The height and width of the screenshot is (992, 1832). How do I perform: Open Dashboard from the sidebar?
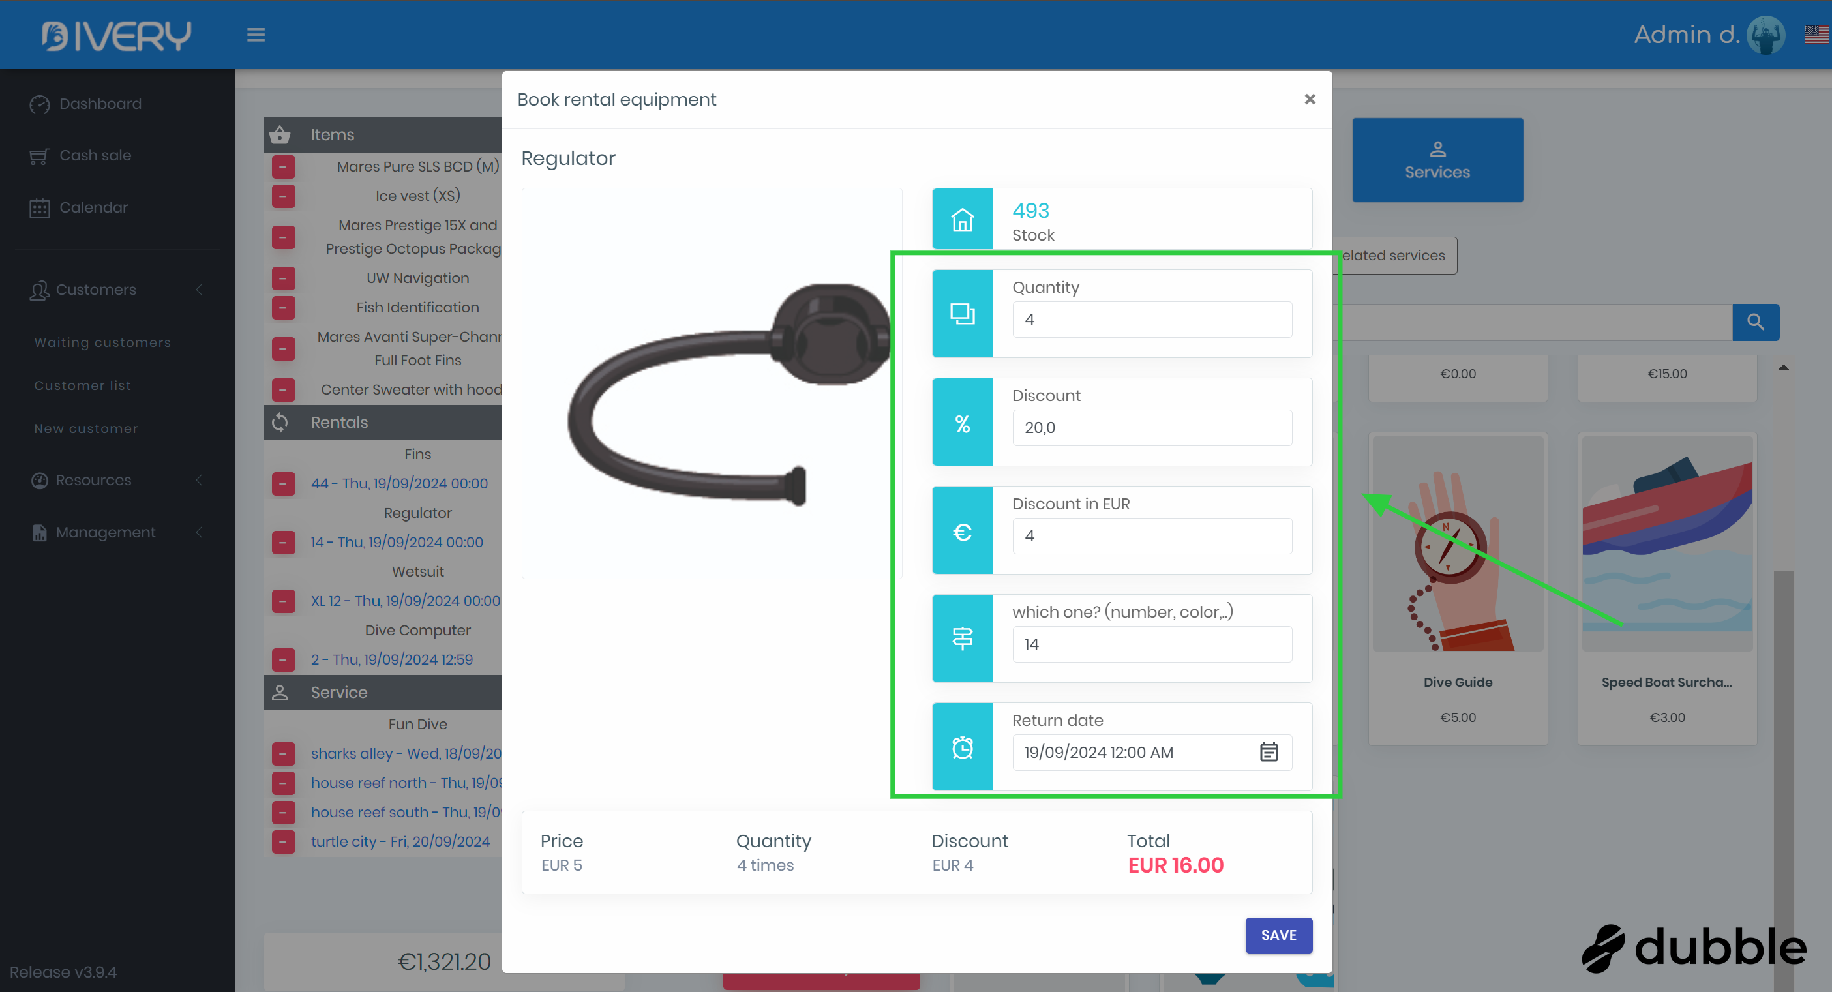(x=100, y=104)
